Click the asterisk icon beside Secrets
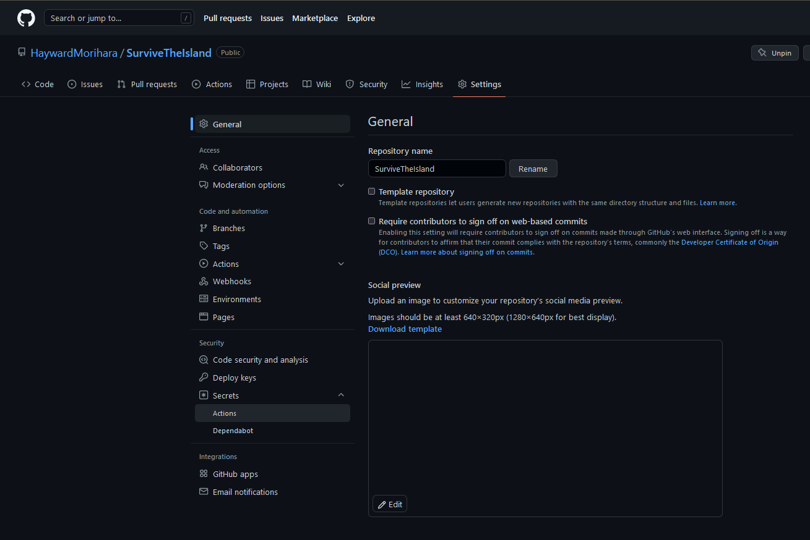810x540 pixels. (x=204, y=395)
